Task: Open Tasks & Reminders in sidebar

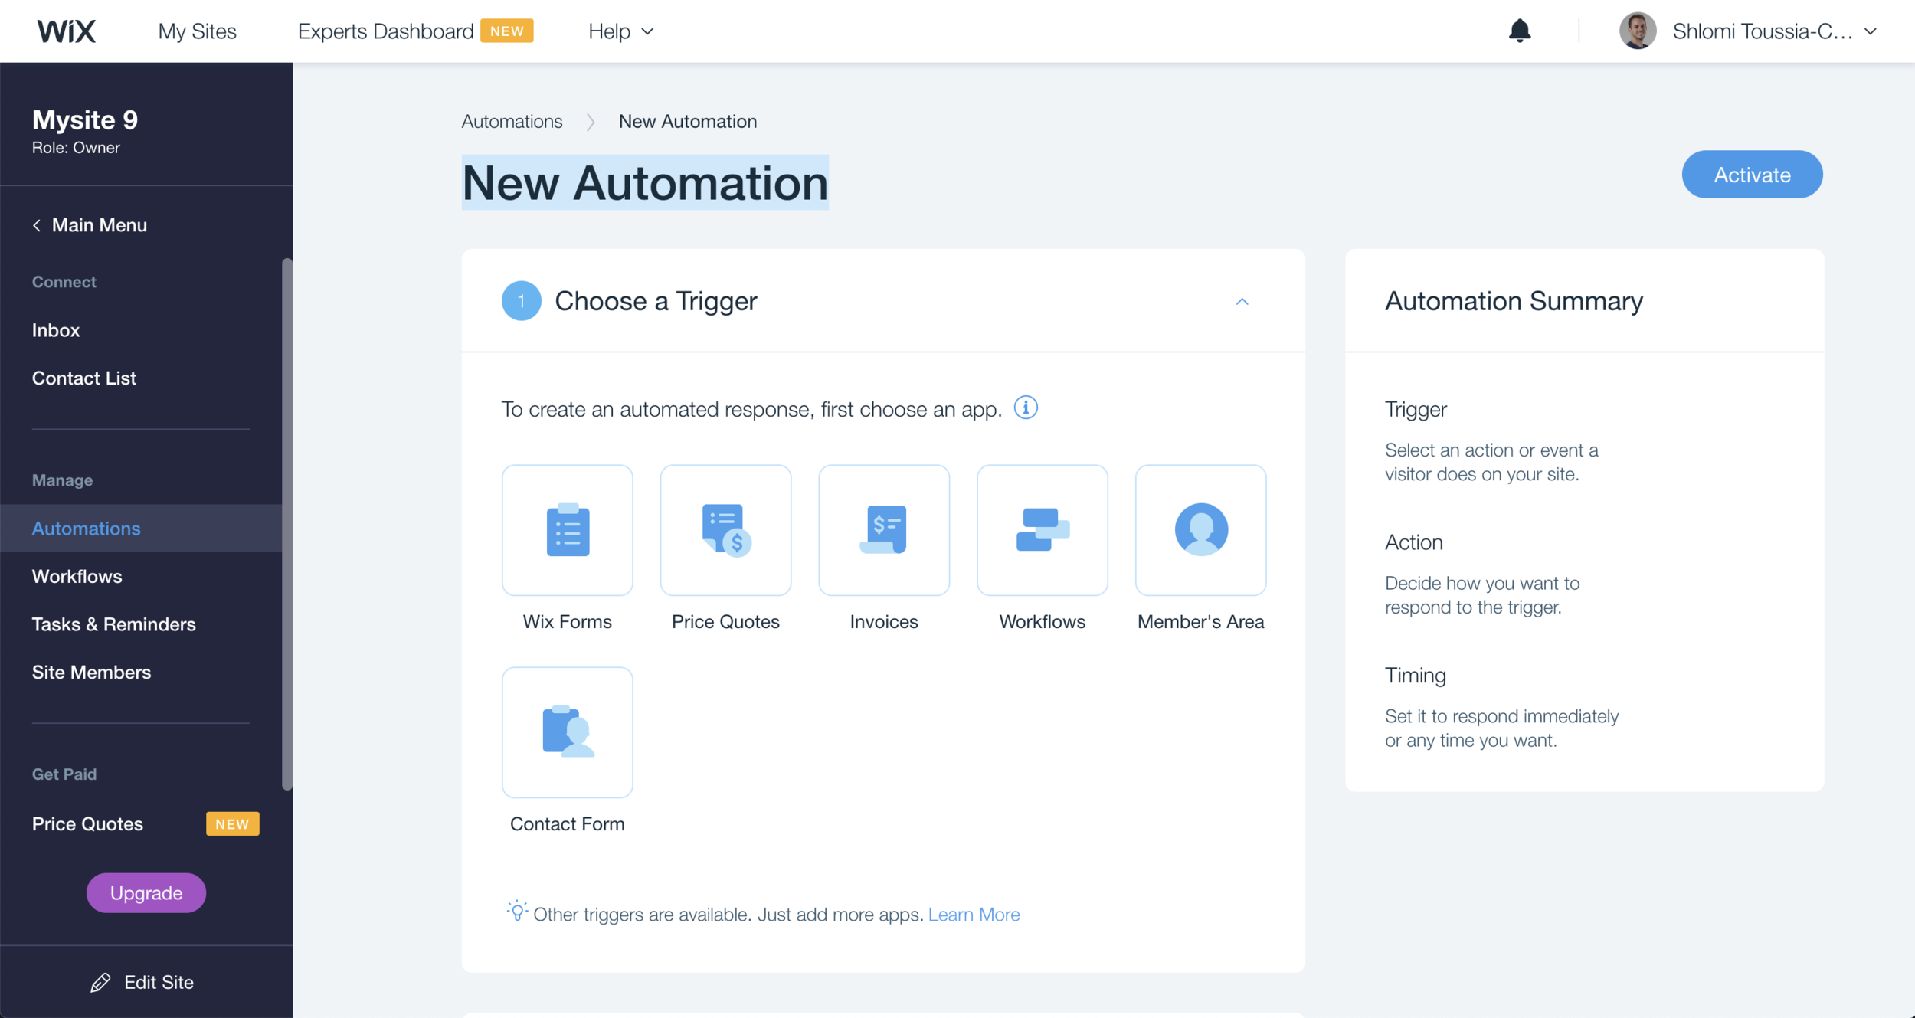Action: click(113, 624)
